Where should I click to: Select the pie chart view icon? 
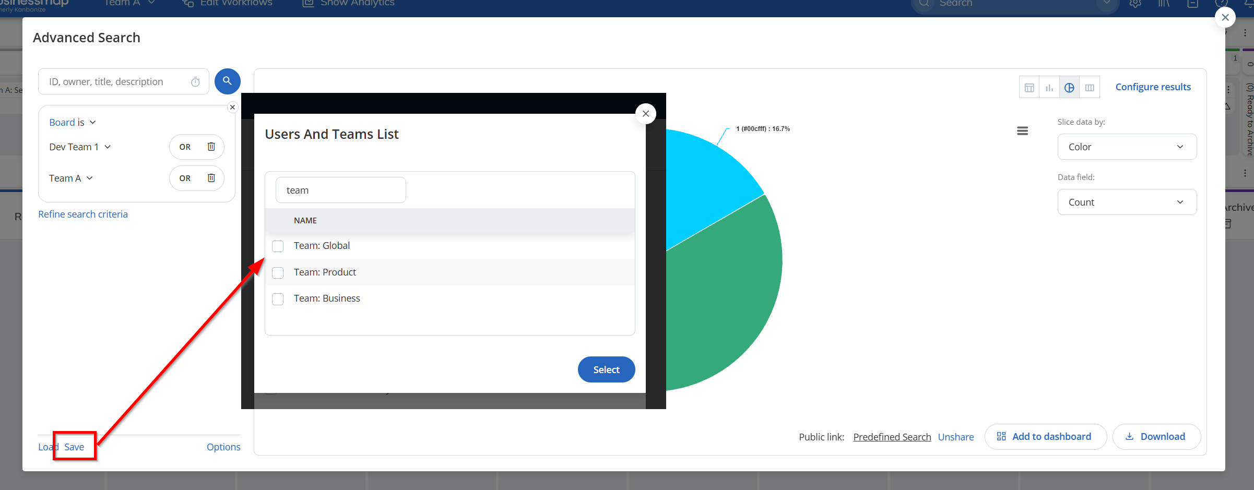(x=1069, y=88)
